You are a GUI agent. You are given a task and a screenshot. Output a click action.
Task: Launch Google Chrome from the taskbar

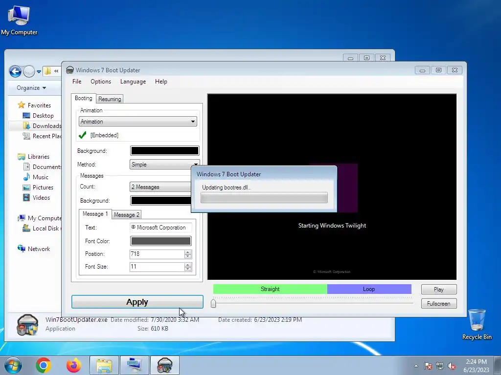click(44, 365)
